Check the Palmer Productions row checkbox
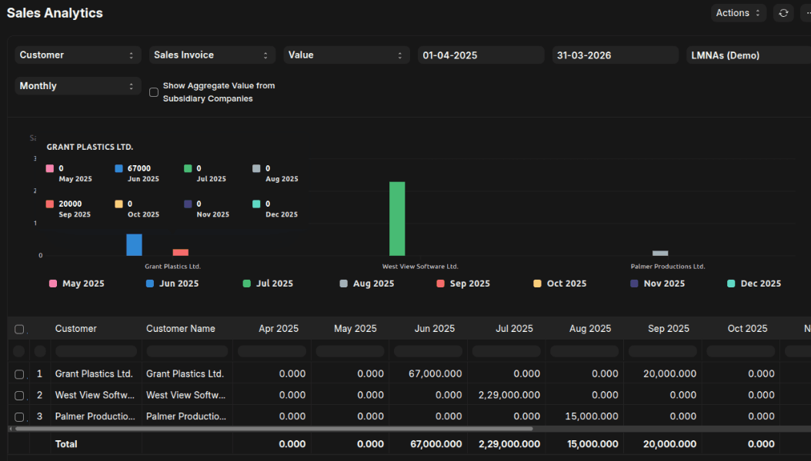Viewport: 811px width, 461px height. tap(19, 416)
